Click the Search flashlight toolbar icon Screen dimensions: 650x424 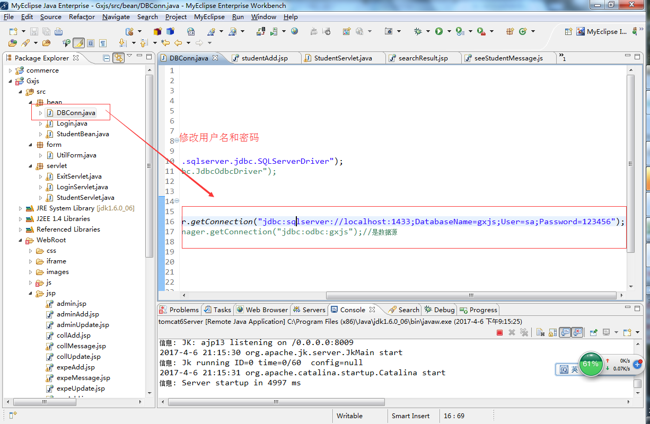click(x=25, y=43)
